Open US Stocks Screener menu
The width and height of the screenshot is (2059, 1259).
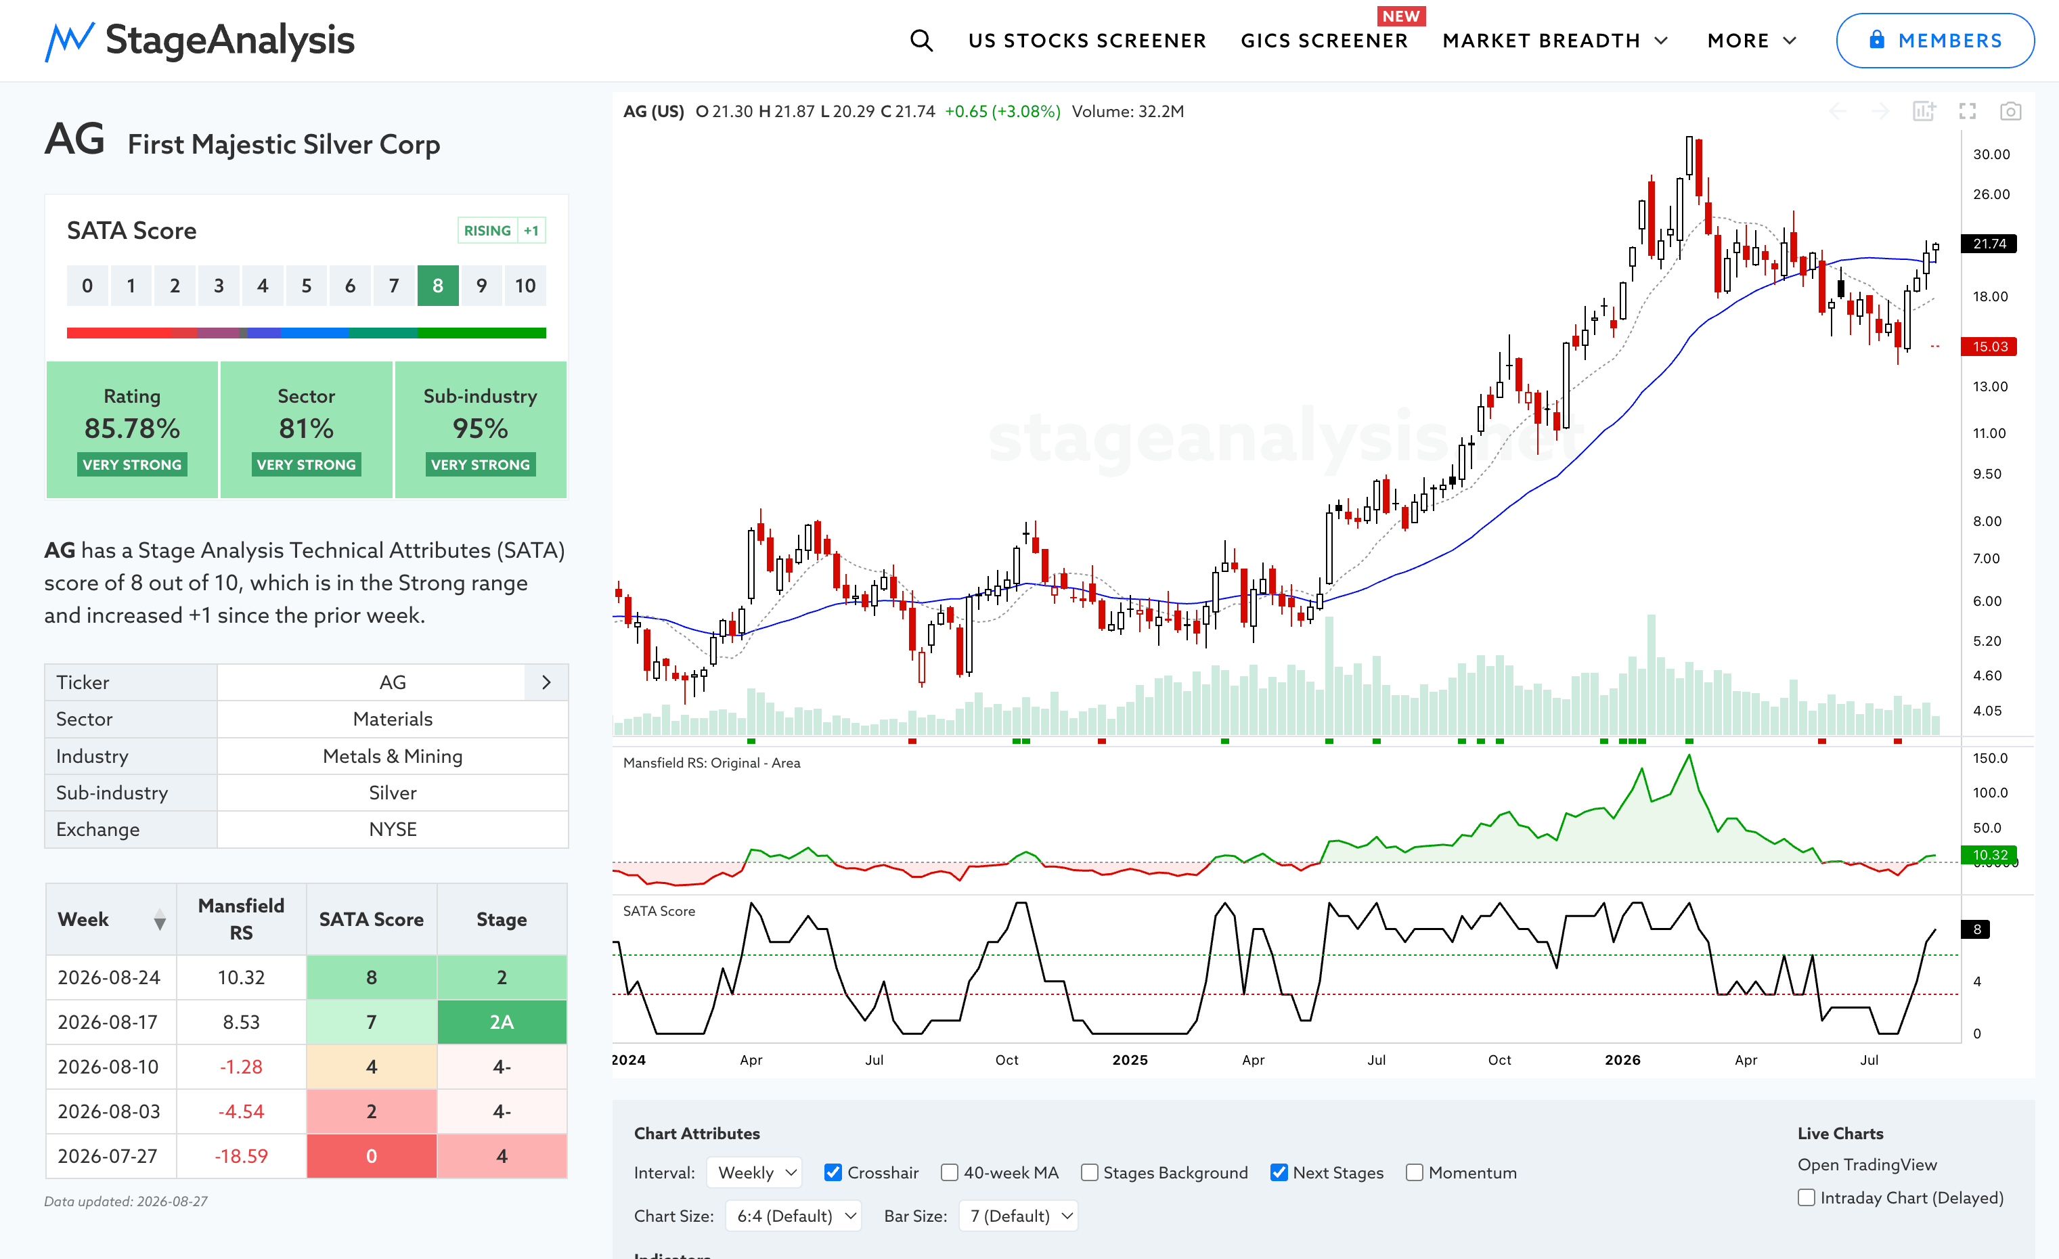(1087, 41)
